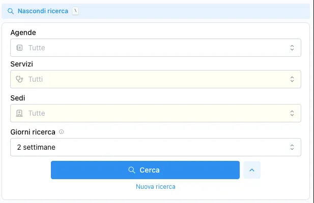
Task: Click the building icon in Sedi field
Action: [20, 113]
